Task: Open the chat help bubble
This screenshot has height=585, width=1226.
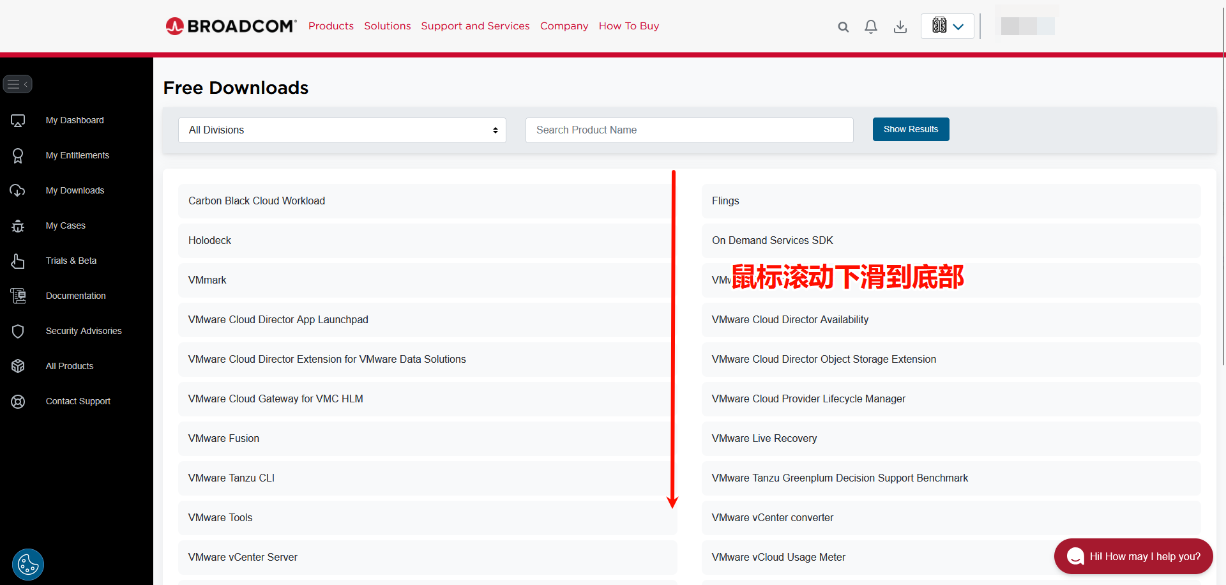Action: 1133,556
